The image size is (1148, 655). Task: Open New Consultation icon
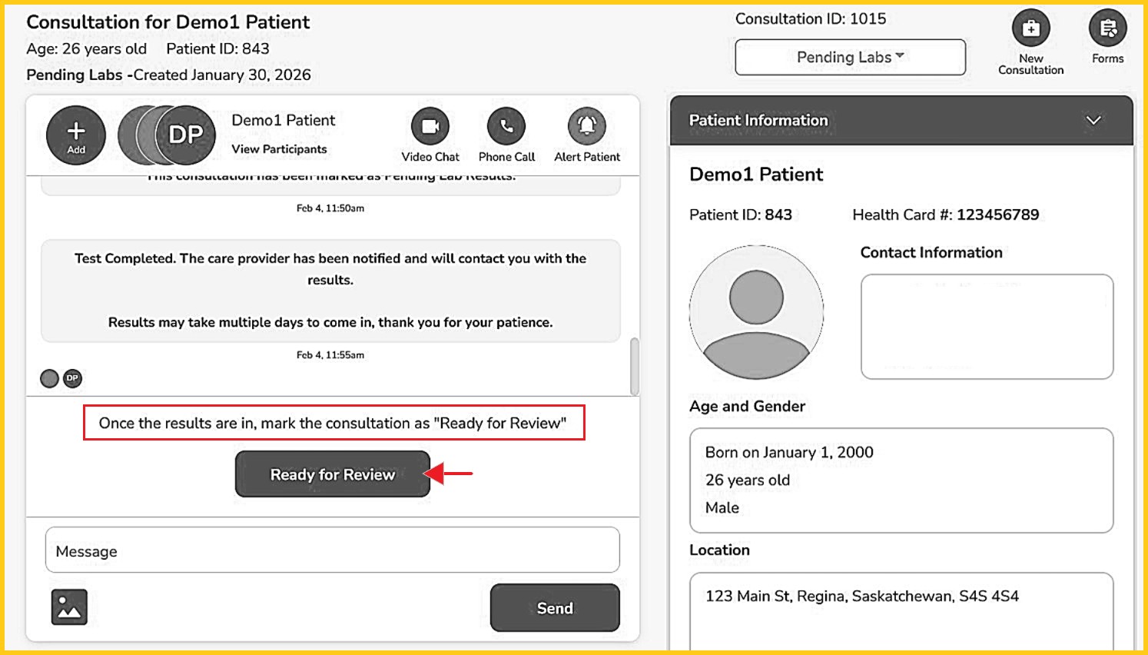tap(1030, 28)
